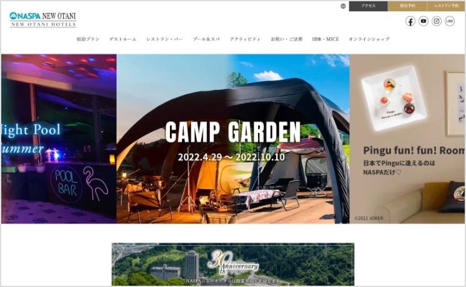Viewport: 466px width, 287px height.
Task: Select the Camp Garden carousel slide
Action: coord(233,139)
